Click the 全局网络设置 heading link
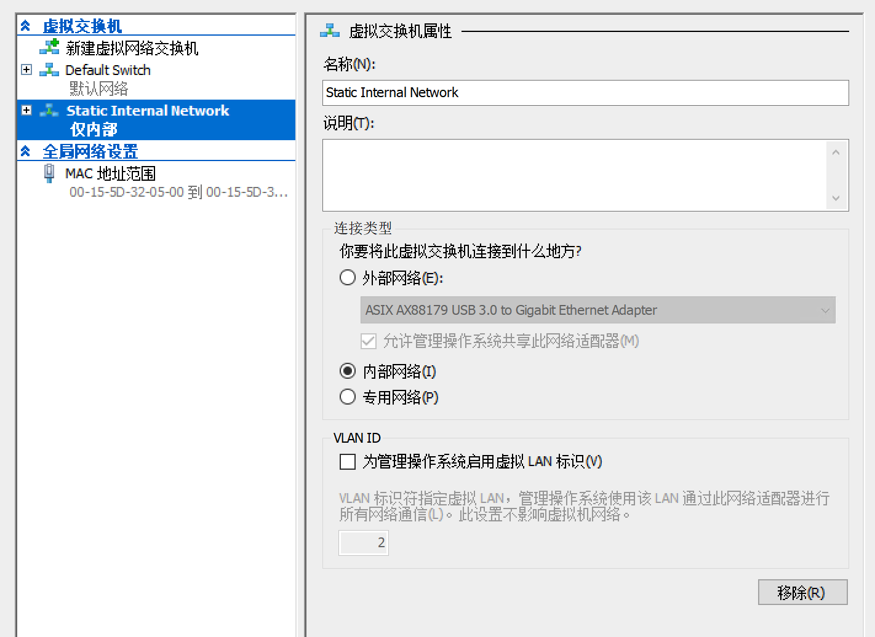 [90, 151]
